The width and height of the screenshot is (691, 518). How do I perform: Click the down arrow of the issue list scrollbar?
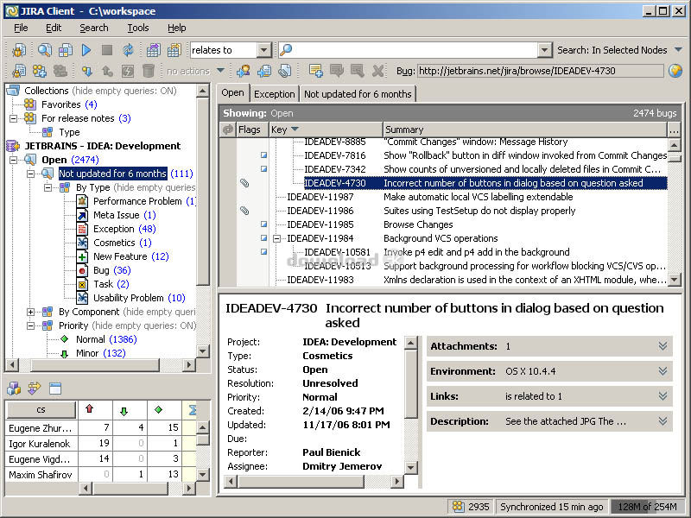click(675, 279)
